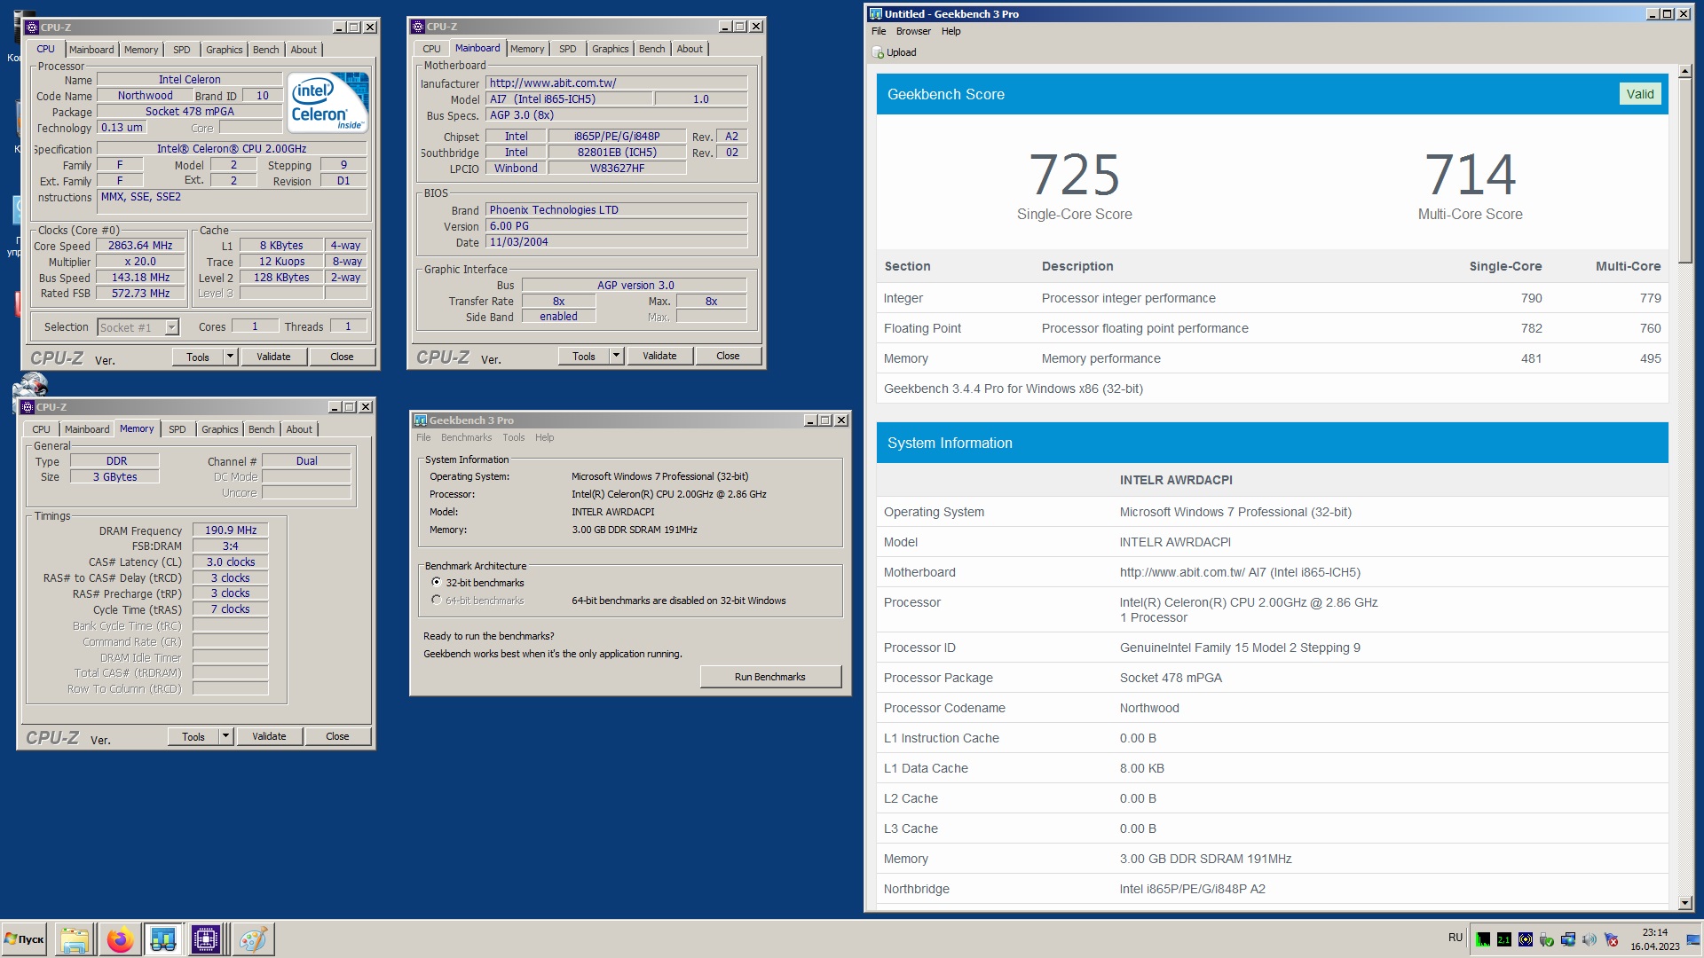Click the Geekbench results scrollbar down arrow

pyautogui.click(x=1685, y=903)
